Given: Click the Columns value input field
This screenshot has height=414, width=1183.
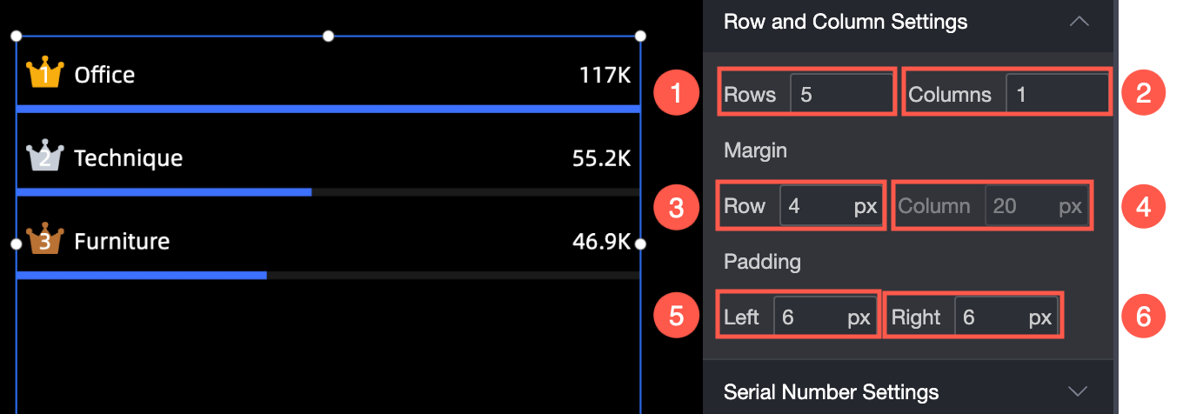Looking at the screenshot, I should click(1057, 94).
